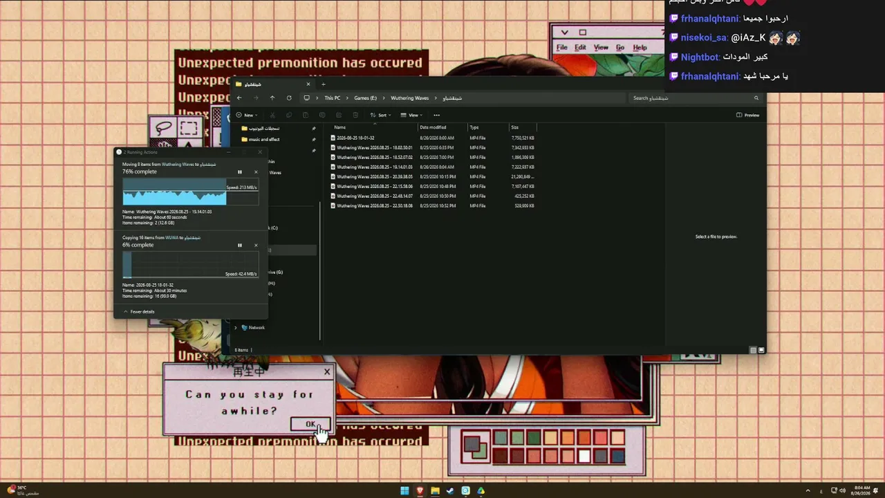885x498 pixels.
Task: Click Wuthering Waves breadcrumb in address bar
Action: 410,98
